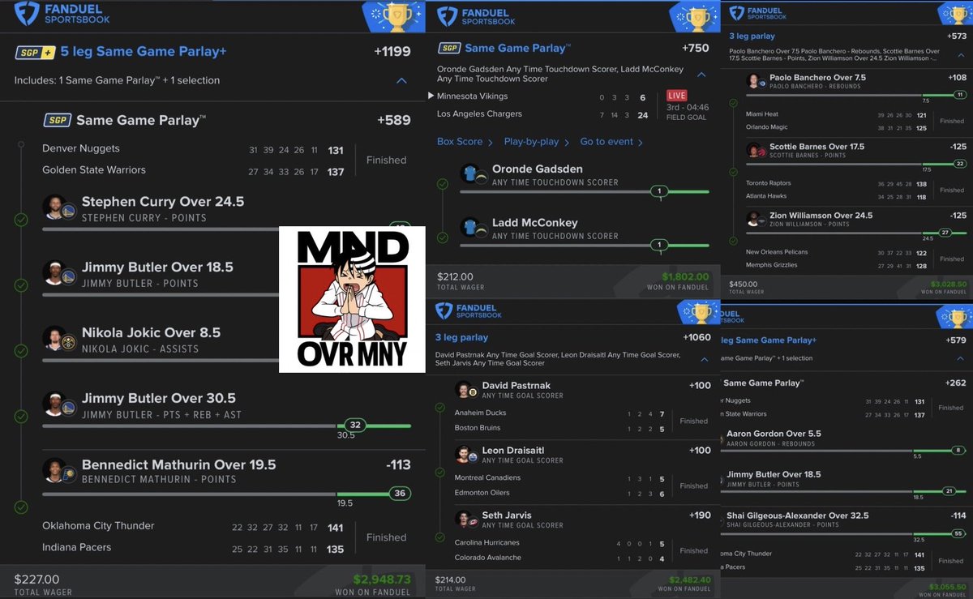Open Paolo Banchero's player avatar
This screenshot has height=599, width=973.
pyautogui.click(x=756, y=81)
